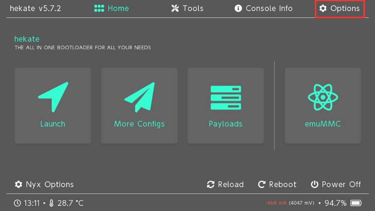
Task: Switch to the Home tab
Action: 112,8
